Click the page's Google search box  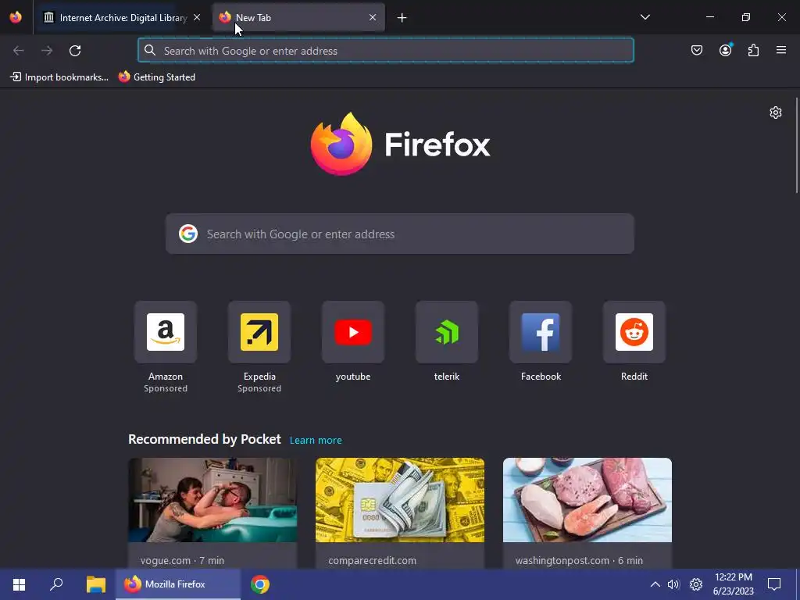pyautogui.click(x=400, y=234)
